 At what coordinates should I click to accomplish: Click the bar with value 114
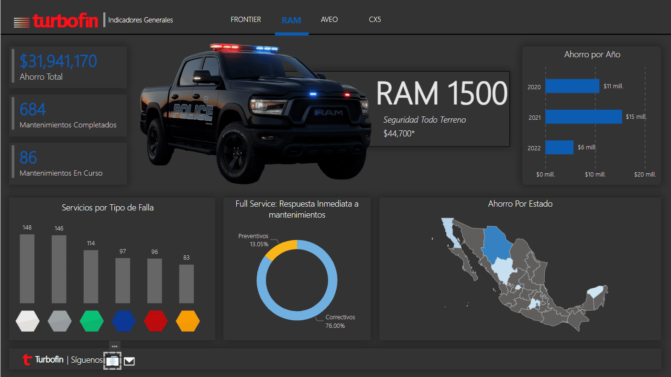(91, 276)
